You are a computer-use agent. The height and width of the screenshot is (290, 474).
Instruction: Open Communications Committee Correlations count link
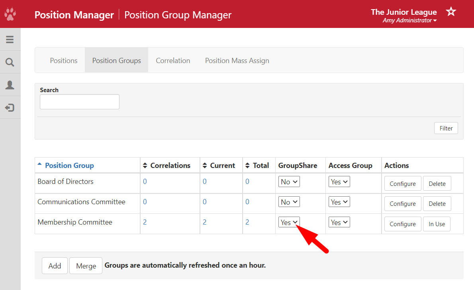(x=145, y=201)
